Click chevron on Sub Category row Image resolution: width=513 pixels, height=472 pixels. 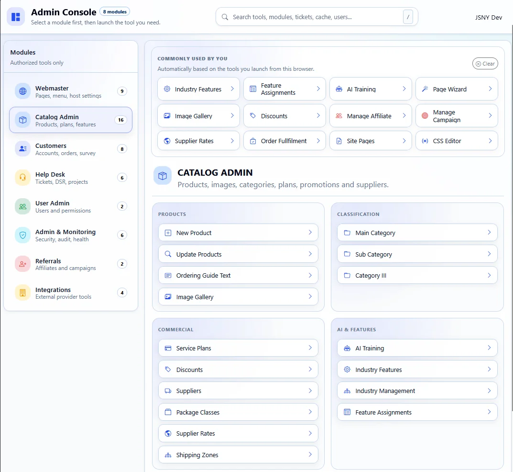pyautogui.click(x=489, y=254)
